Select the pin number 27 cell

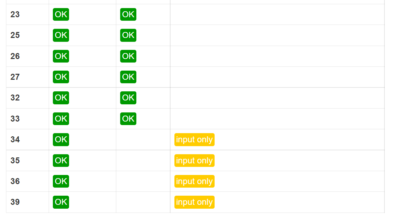point(15,77)
